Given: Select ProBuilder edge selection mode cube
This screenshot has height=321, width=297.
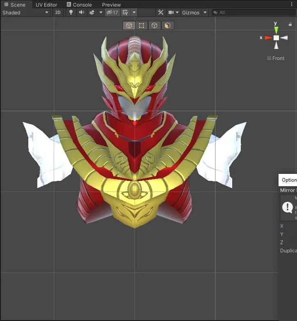Looking at the screenshot, I should click(154, 25).
